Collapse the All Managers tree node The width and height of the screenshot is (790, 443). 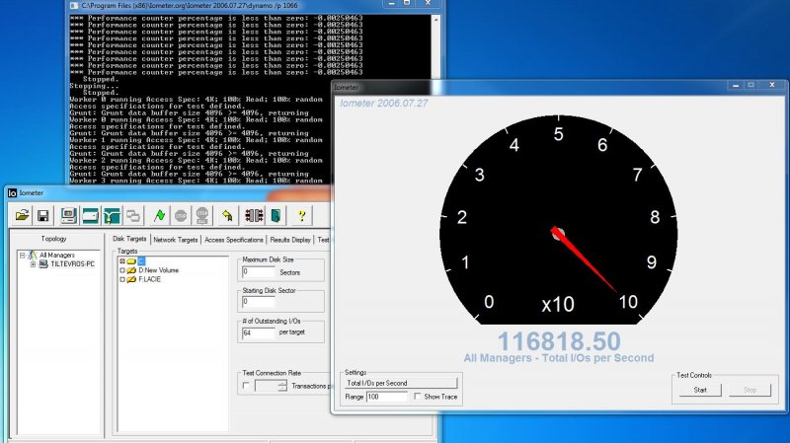[22, 256]
